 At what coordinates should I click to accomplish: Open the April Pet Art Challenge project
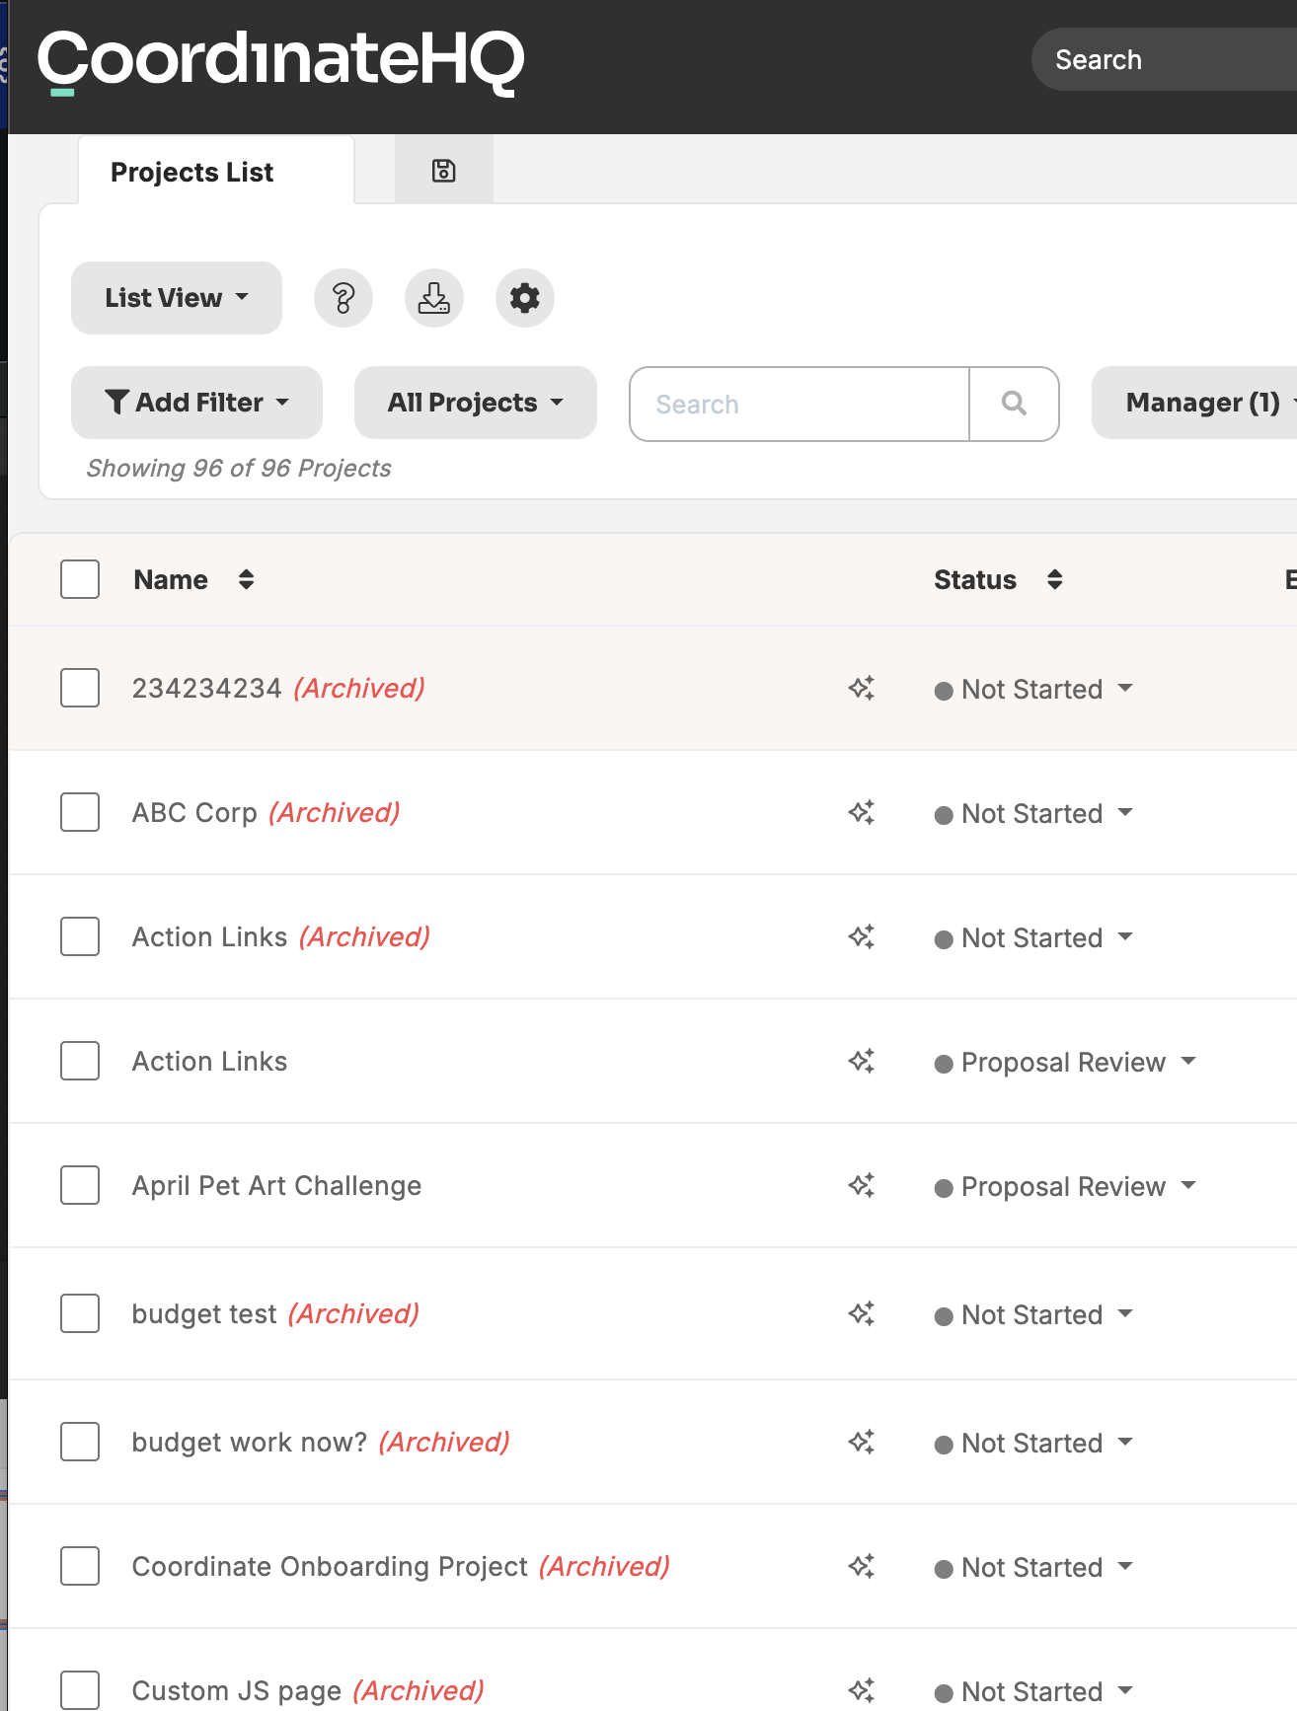[x=277, y=1185]
